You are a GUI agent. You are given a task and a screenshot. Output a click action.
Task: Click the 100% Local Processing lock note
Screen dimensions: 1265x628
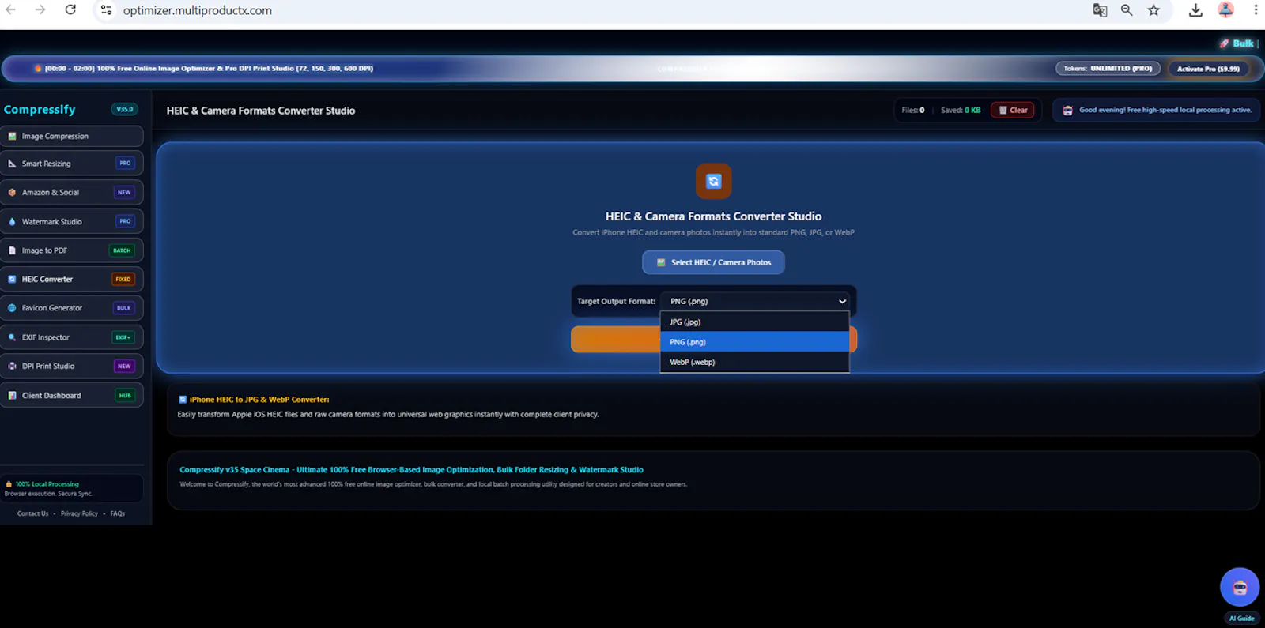coord(72,488)
